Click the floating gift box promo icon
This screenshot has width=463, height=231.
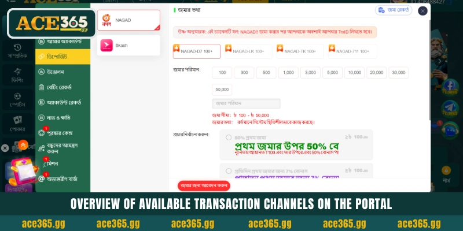(23, 171)
